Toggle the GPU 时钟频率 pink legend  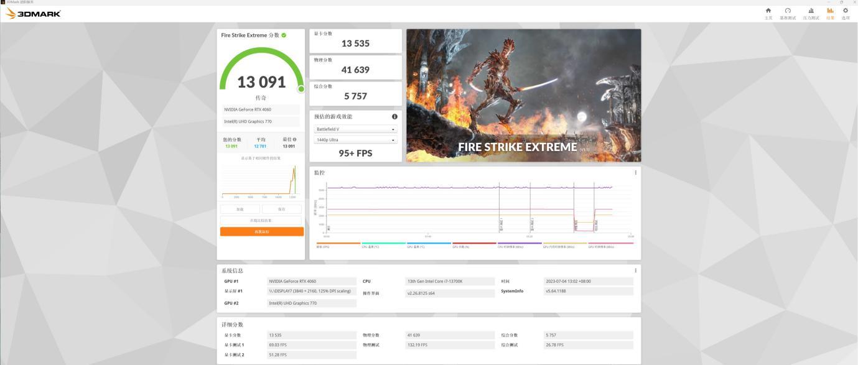[x=610, y=245]
